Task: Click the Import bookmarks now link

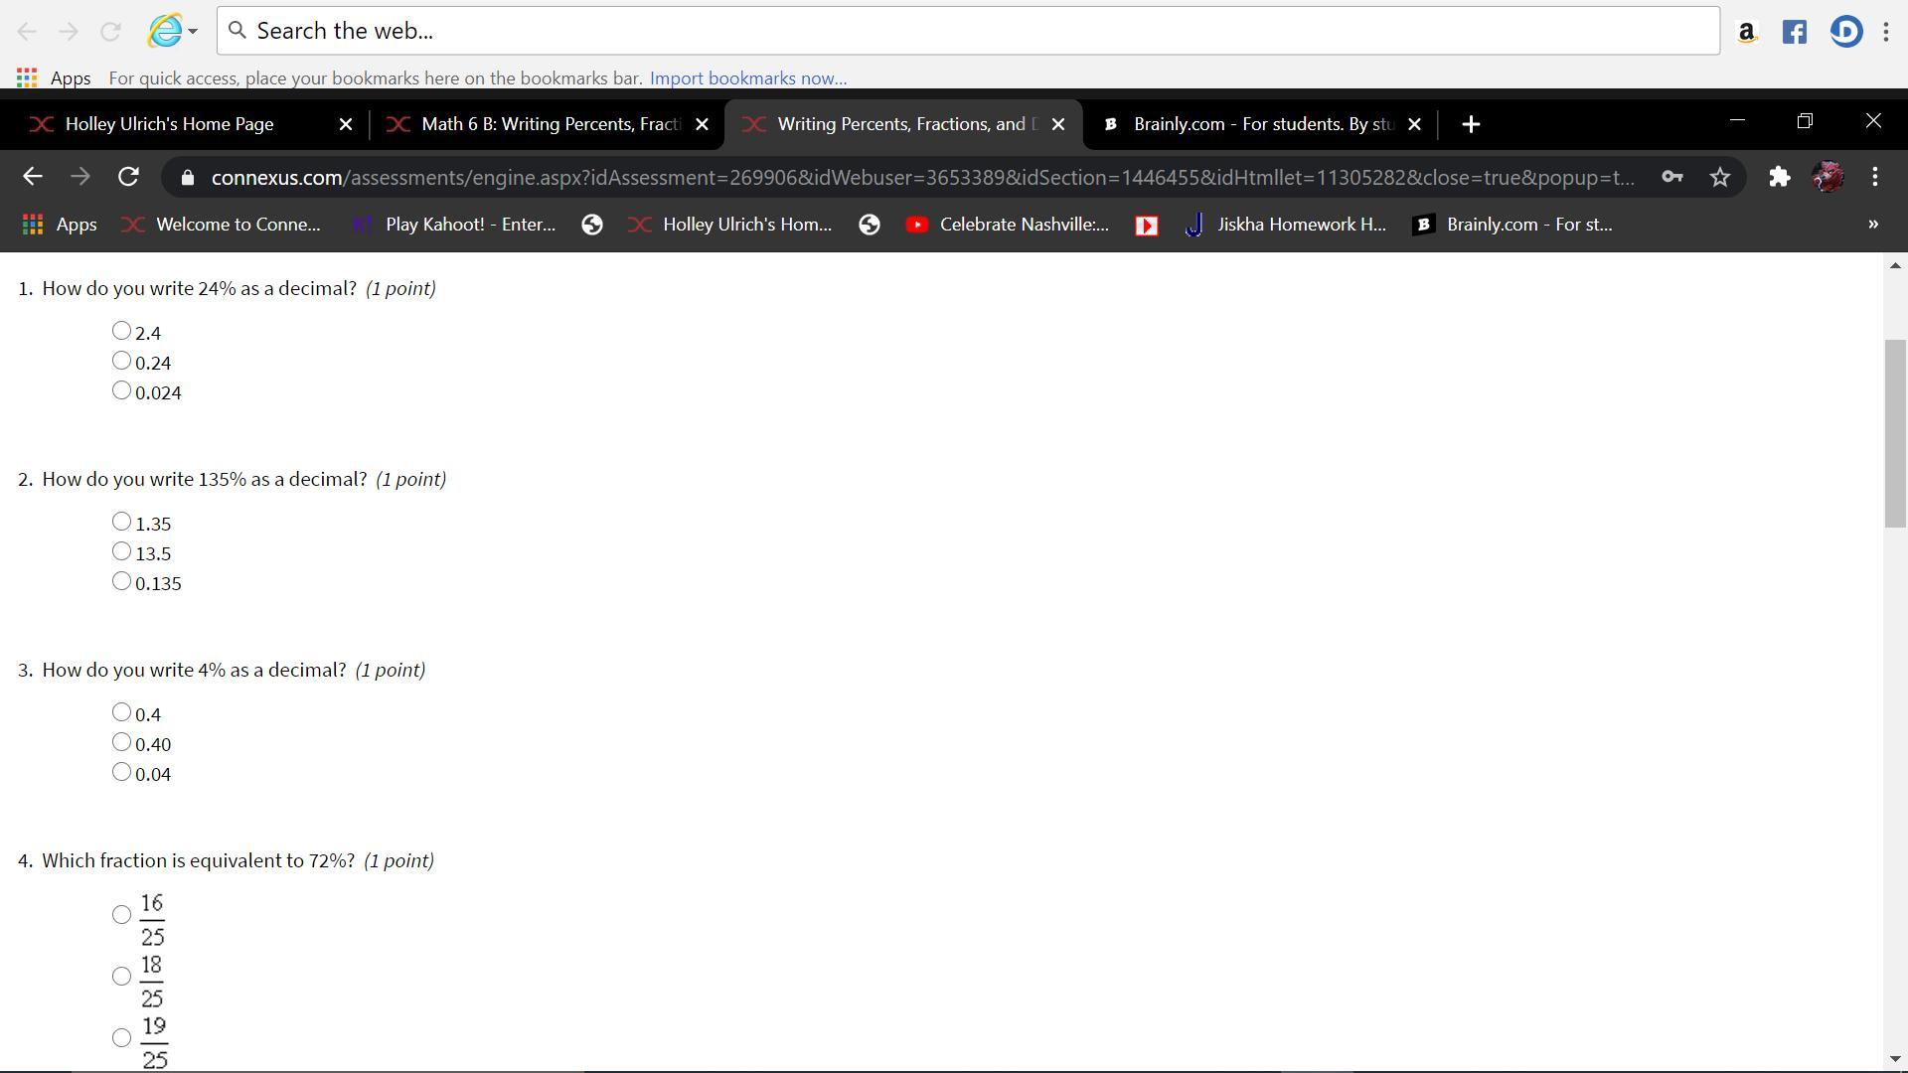Action: click(x=747, y=78)
